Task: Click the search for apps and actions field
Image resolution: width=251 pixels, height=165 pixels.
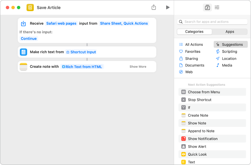Action: (212, 22)
